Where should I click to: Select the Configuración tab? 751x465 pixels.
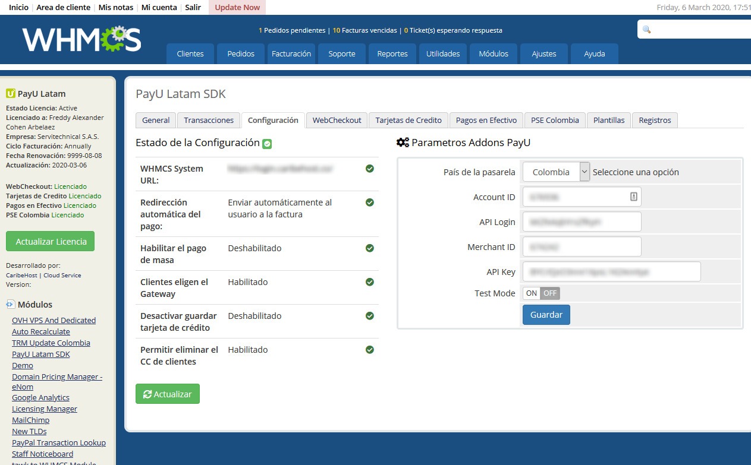tap(273, 120)
